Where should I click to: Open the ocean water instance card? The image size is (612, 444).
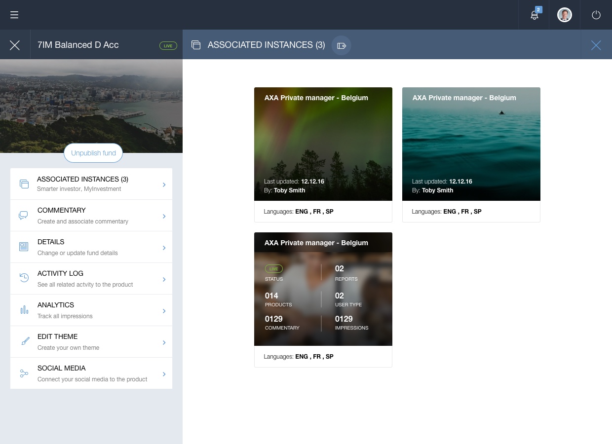point(471,144)
